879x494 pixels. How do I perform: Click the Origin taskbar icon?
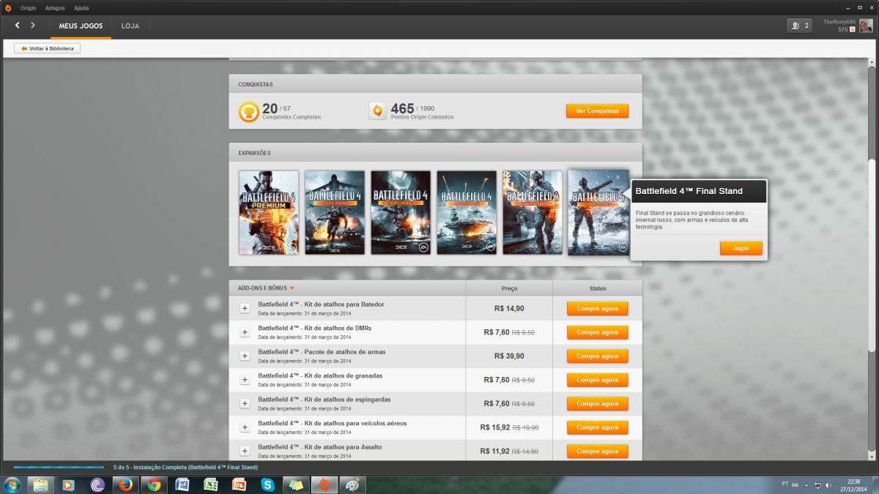click(324, 484)
